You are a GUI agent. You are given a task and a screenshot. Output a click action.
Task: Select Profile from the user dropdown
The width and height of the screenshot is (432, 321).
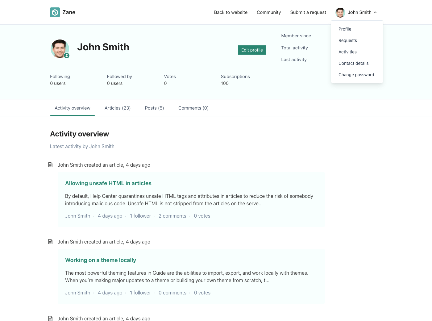pyautogui.click(x=345, y=29)
